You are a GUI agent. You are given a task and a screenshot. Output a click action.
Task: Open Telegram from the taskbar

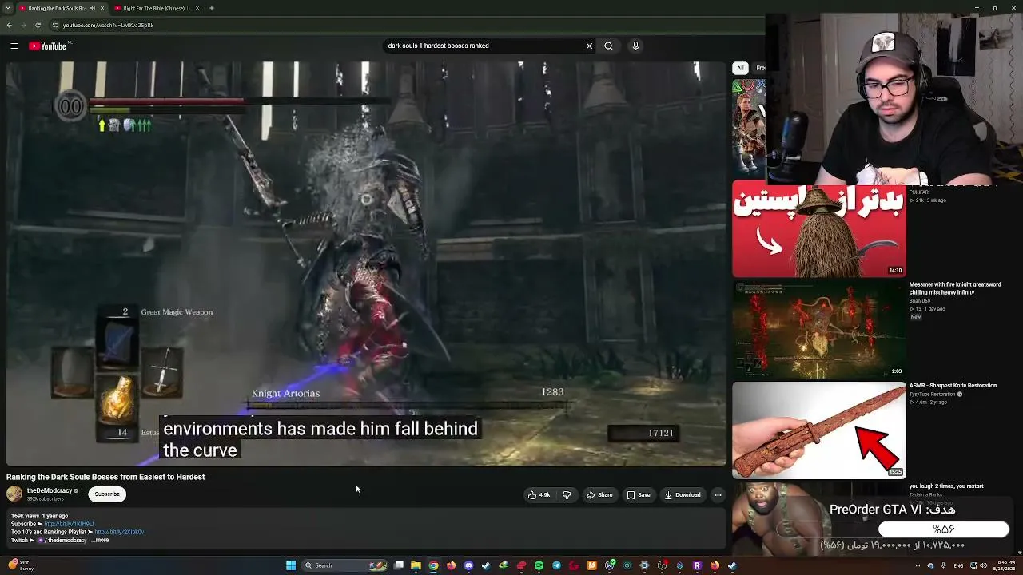(556, 565)
